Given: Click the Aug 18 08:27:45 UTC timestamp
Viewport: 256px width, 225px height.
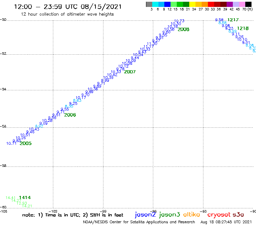Looking at the screenshot, I should tap(226, 222).
